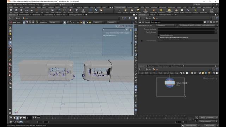Open the Windows menu
Viewport: 226px width, 127px height.
[x=31, y=5]
